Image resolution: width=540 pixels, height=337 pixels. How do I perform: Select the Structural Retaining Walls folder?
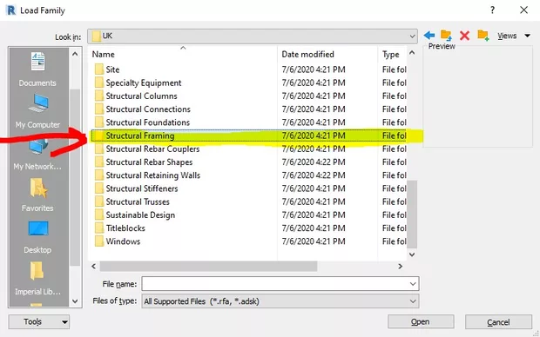152,175
